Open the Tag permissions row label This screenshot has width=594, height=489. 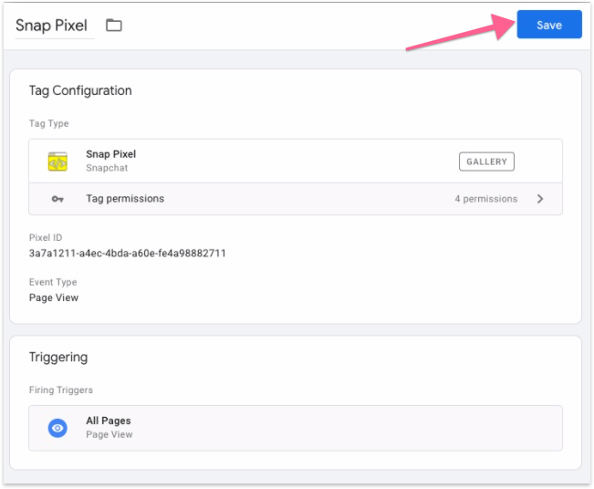click(x=125, y=199)
